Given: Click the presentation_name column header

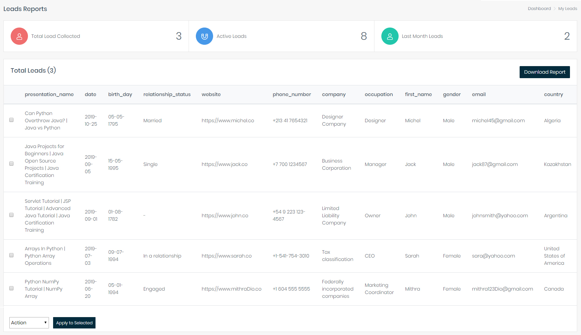Looking at the screenshot, I should [49, 94].
